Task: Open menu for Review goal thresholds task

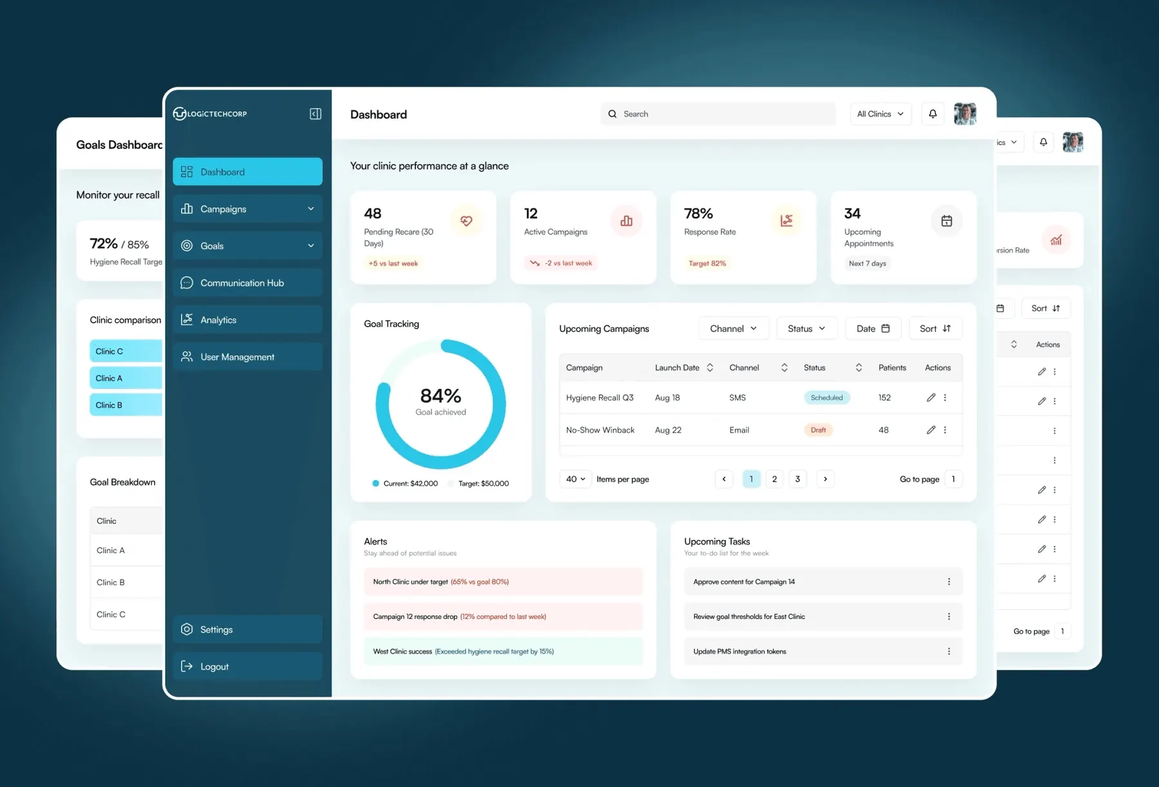Action: 948,616
